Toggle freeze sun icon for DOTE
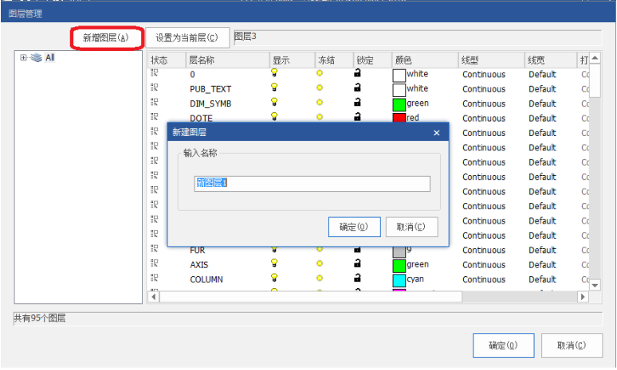This screenshot has width=617, height=370. tap(320, 117)
